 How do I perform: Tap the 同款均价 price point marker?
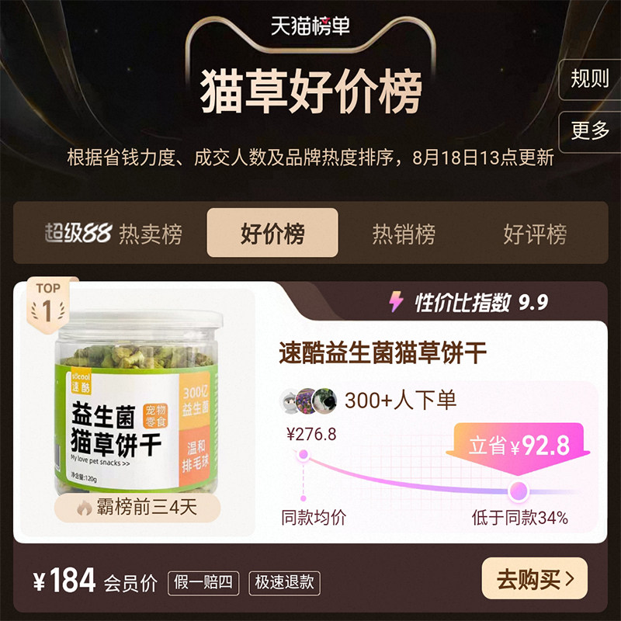[x=304, y=454]
